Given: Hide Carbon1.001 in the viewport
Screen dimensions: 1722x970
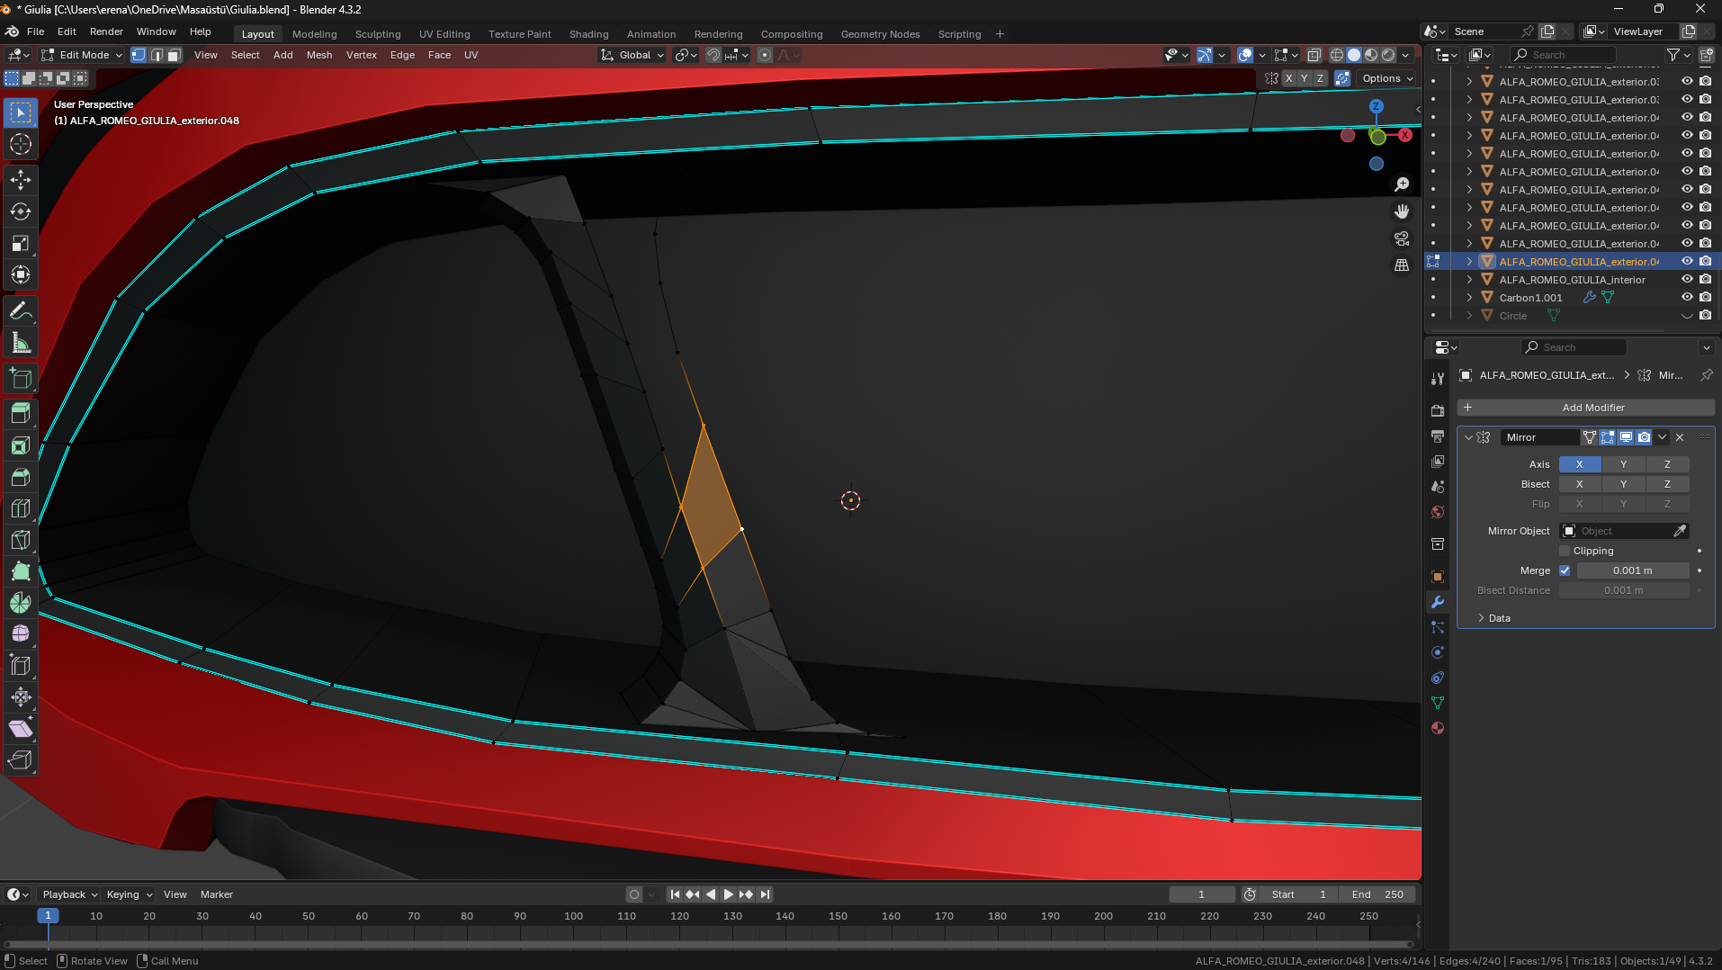Looking at the screenshot, I should [x=1687, y=298].
